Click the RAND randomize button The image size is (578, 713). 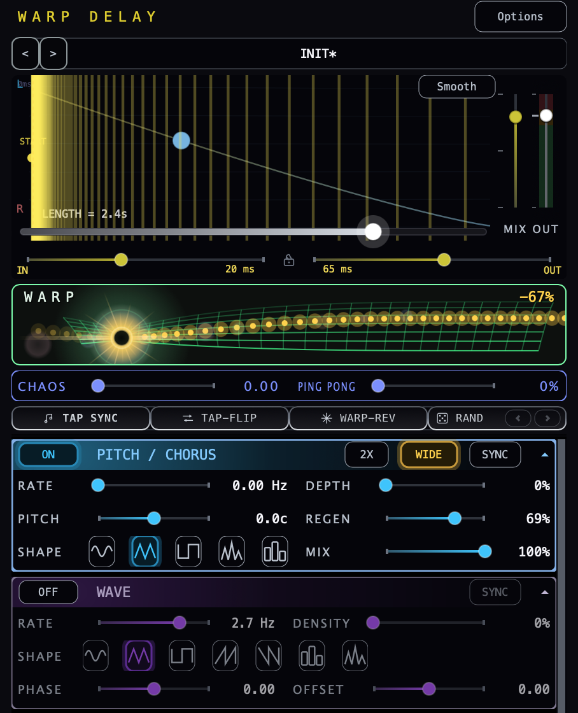click(x=460, y=418)
